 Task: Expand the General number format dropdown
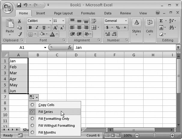click(x=125, y=21)
